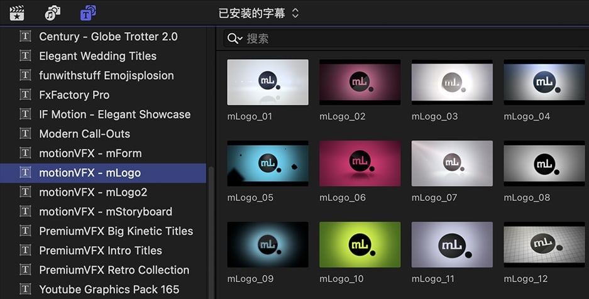
Task: Select the mLogo_04 thumbnail
Action: (x=544, y=82)
